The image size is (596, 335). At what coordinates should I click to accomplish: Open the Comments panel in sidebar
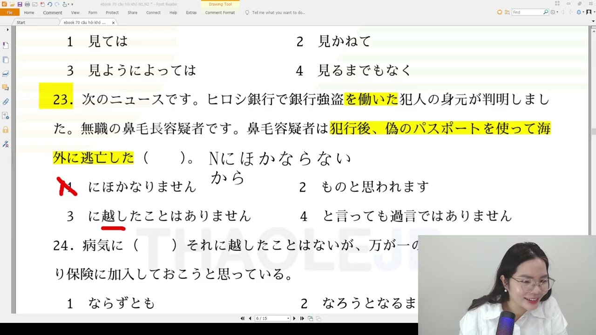(x=6, y=87)
